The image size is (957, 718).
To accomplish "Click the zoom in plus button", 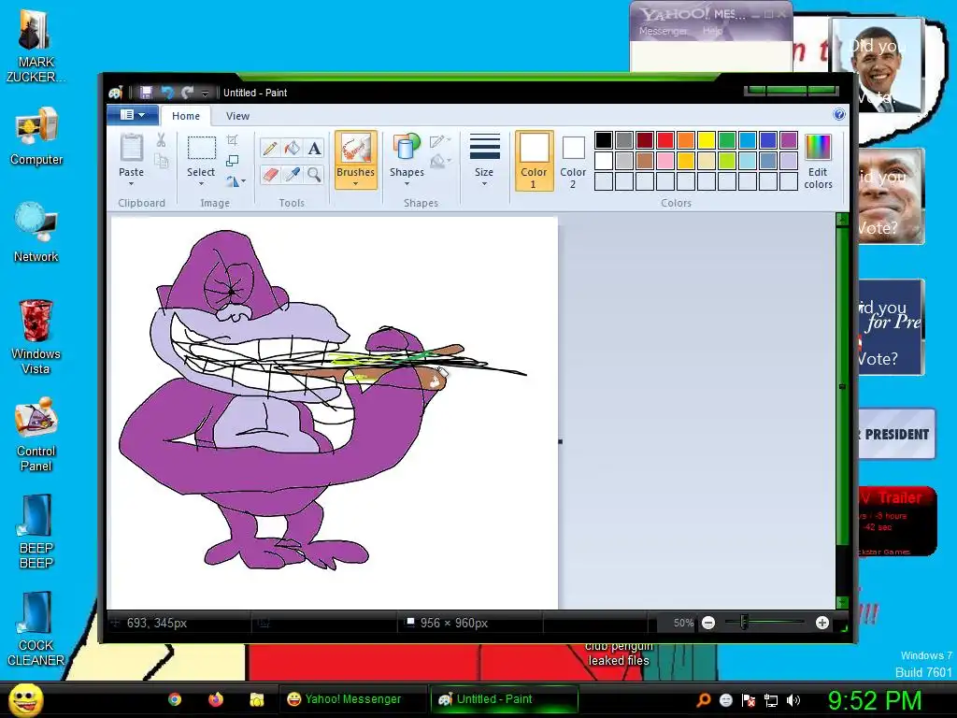I will 822,623.
